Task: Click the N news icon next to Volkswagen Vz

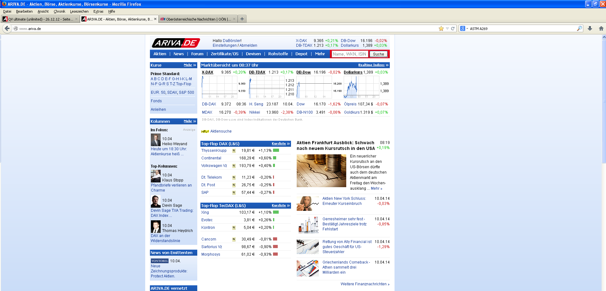Action: click(234, 166)
